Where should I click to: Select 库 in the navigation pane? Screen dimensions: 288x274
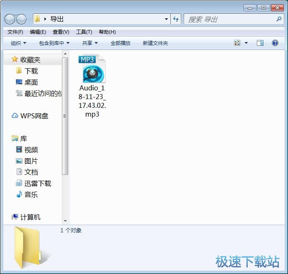coord(24,139)
